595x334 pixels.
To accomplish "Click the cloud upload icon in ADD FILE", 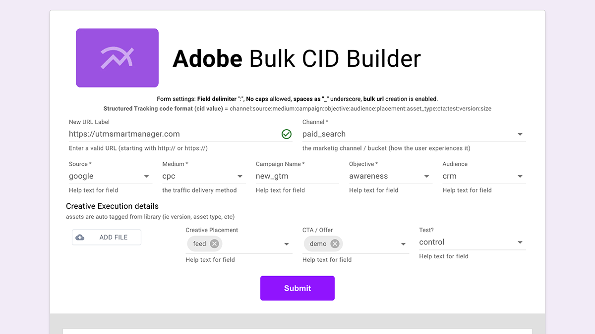I will 80,238.
